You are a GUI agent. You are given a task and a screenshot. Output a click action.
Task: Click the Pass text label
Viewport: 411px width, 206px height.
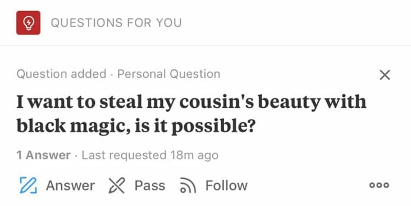150,186
